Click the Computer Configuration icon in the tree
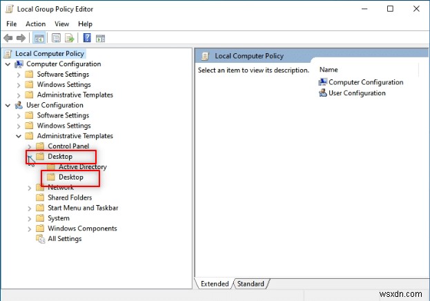430x301 pixels. coord(19,64)
